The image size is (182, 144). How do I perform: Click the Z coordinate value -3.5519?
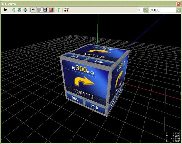176,139
